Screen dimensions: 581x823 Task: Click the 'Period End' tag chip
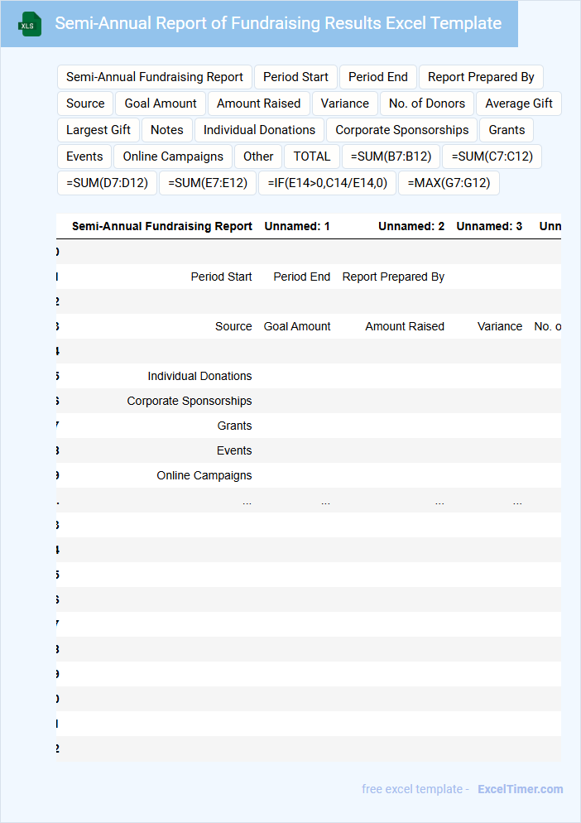tap(378, 77)
